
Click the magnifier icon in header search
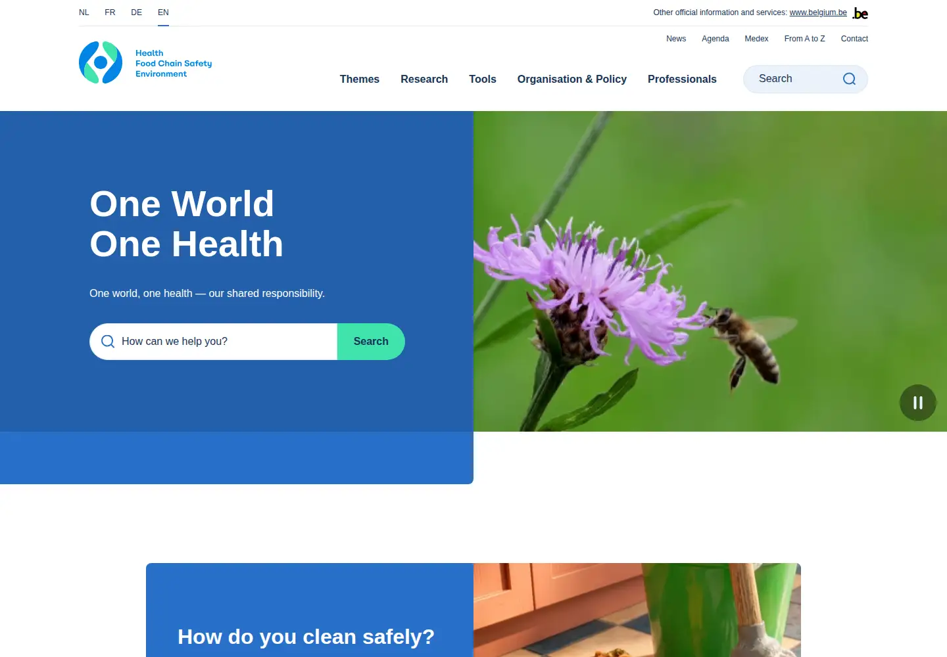[849, 79]
